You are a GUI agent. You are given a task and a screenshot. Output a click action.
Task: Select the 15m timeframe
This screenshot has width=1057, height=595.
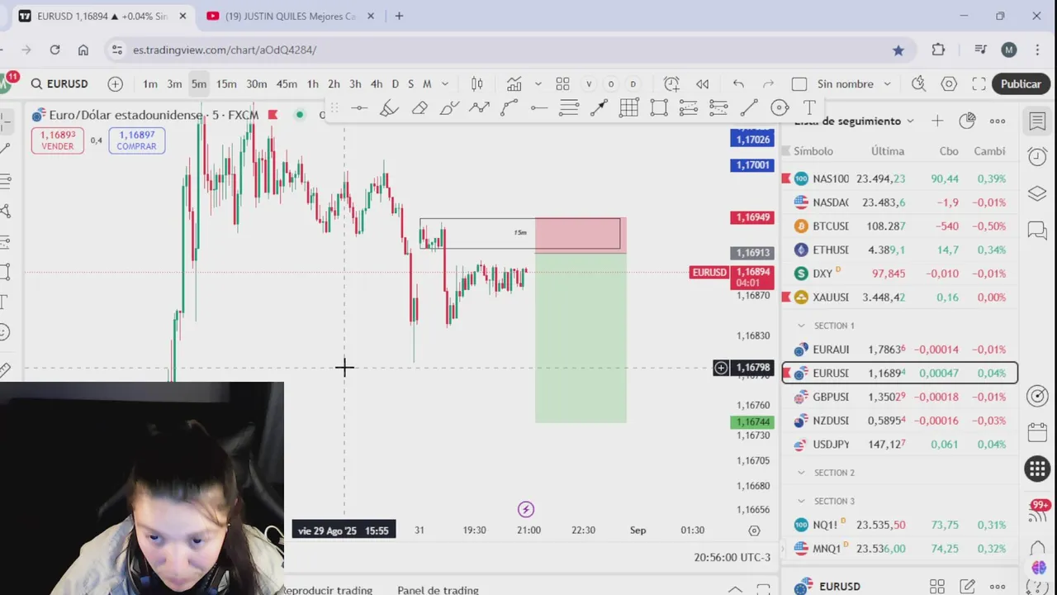(x=226, y=83)
